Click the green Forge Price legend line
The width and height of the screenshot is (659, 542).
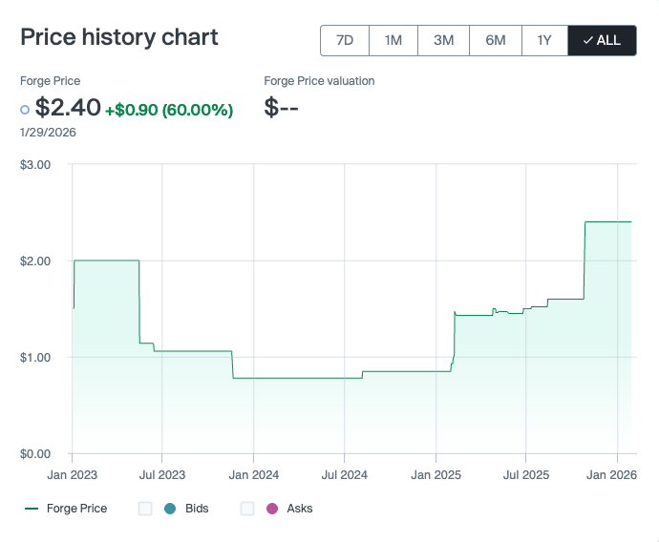pos(32,509)
